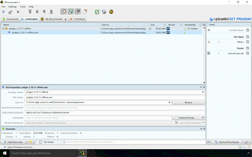
Task: Click the Custom Views gear icon
Action: pyautogui.click(x=209, y=30)
